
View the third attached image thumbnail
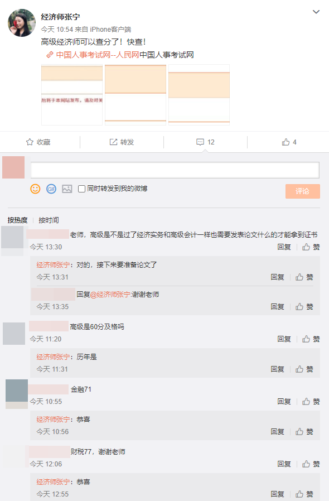pyautogui.click(x=199, y=95)
